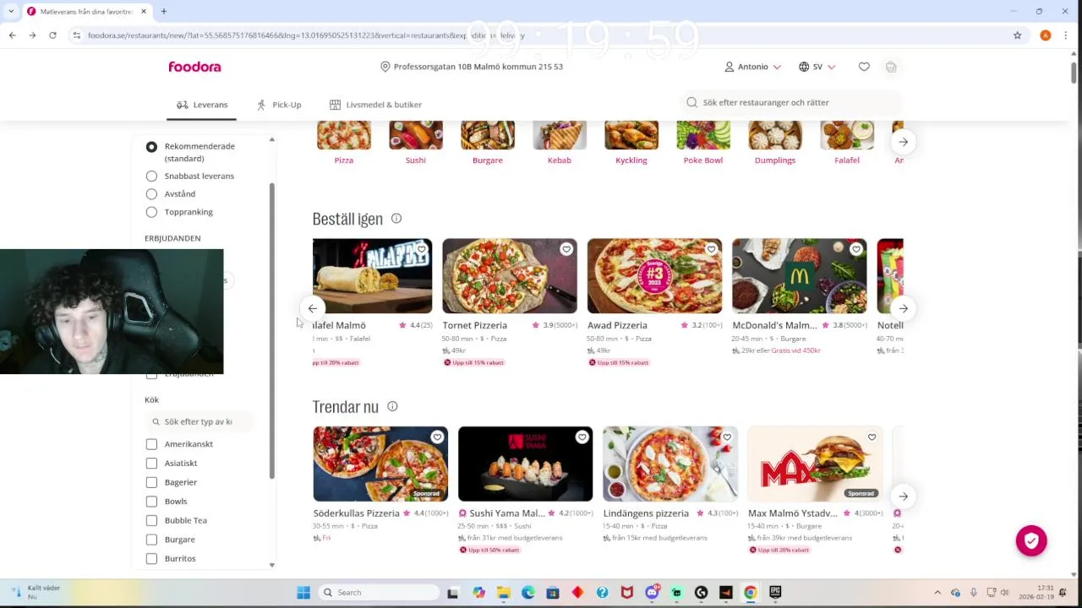This screenshot has width=1082, height=608.
Task: Click the foodora logo
Action: click(x=194, y=67)
